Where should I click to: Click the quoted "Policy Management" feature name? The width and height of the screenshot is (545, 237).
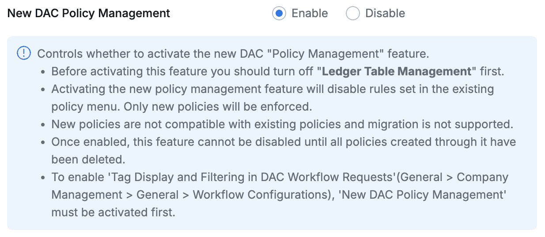point(326,54)
